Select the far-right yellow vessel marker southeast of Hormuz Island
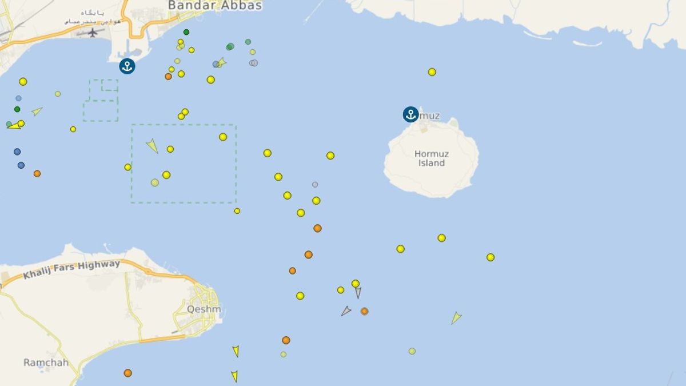 490,257
